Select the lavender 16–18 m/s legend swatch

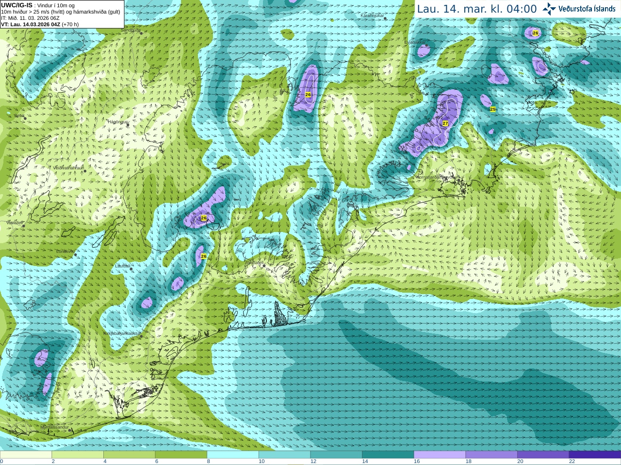click(x=440, y=455)
